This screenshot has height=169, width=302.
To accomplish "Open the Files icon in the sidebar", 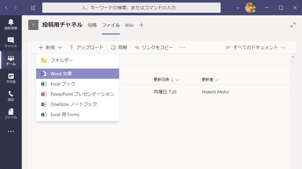I will pyautogui.click(x=11, y=114).
